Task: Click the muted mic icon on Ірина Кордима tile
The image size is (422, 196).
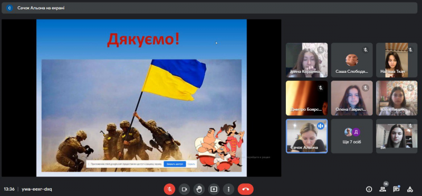Action: tap(320, 50)
